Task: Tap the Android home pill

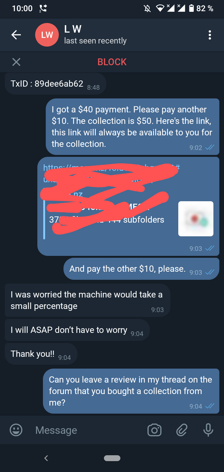Action: pos(112,458)
